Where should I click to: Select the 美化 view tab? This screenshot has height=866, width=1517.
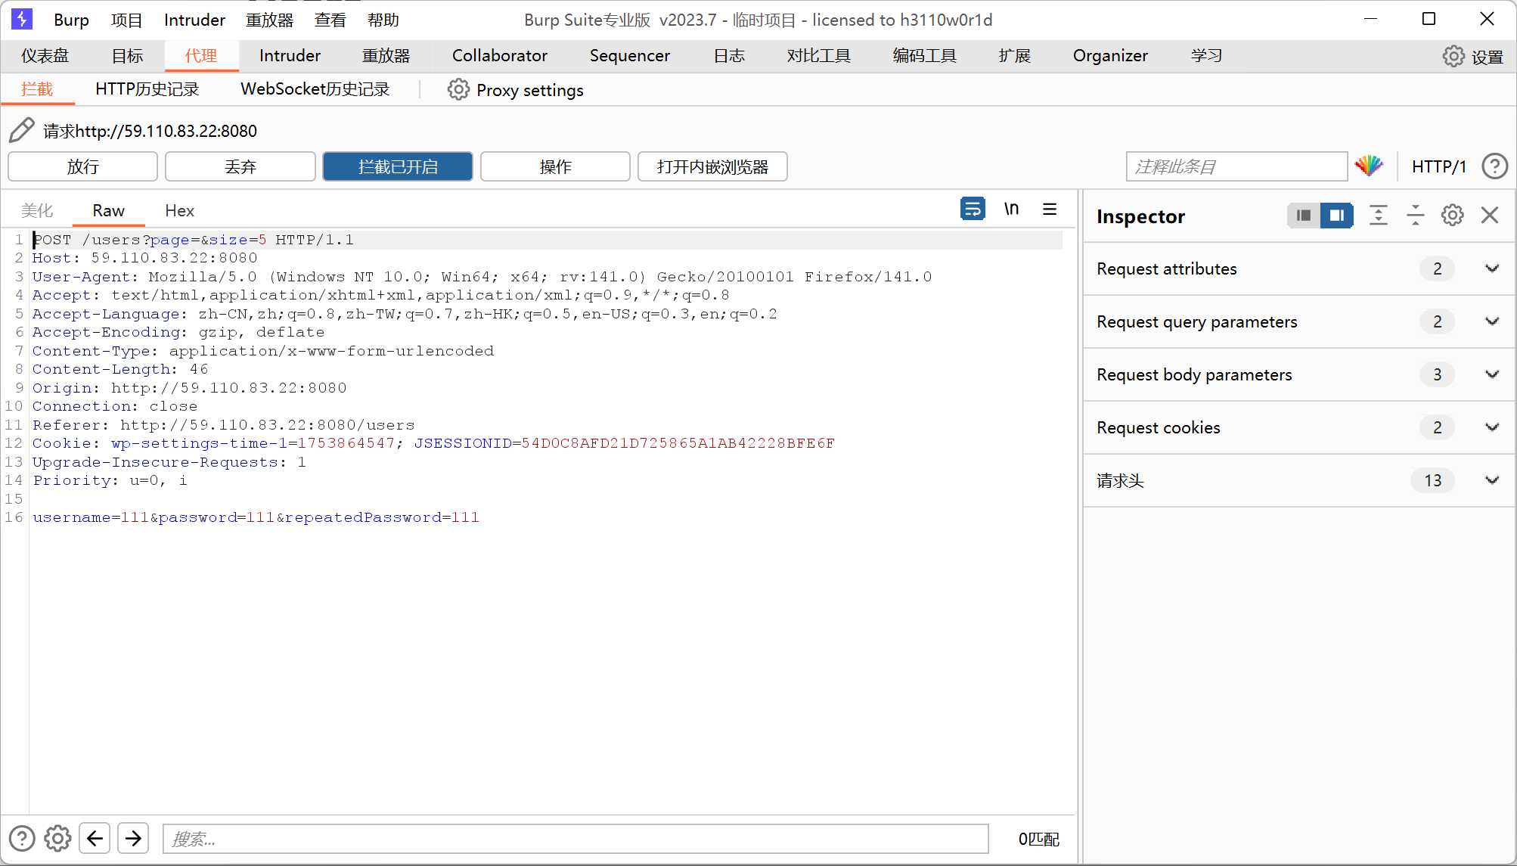point(37,210)
